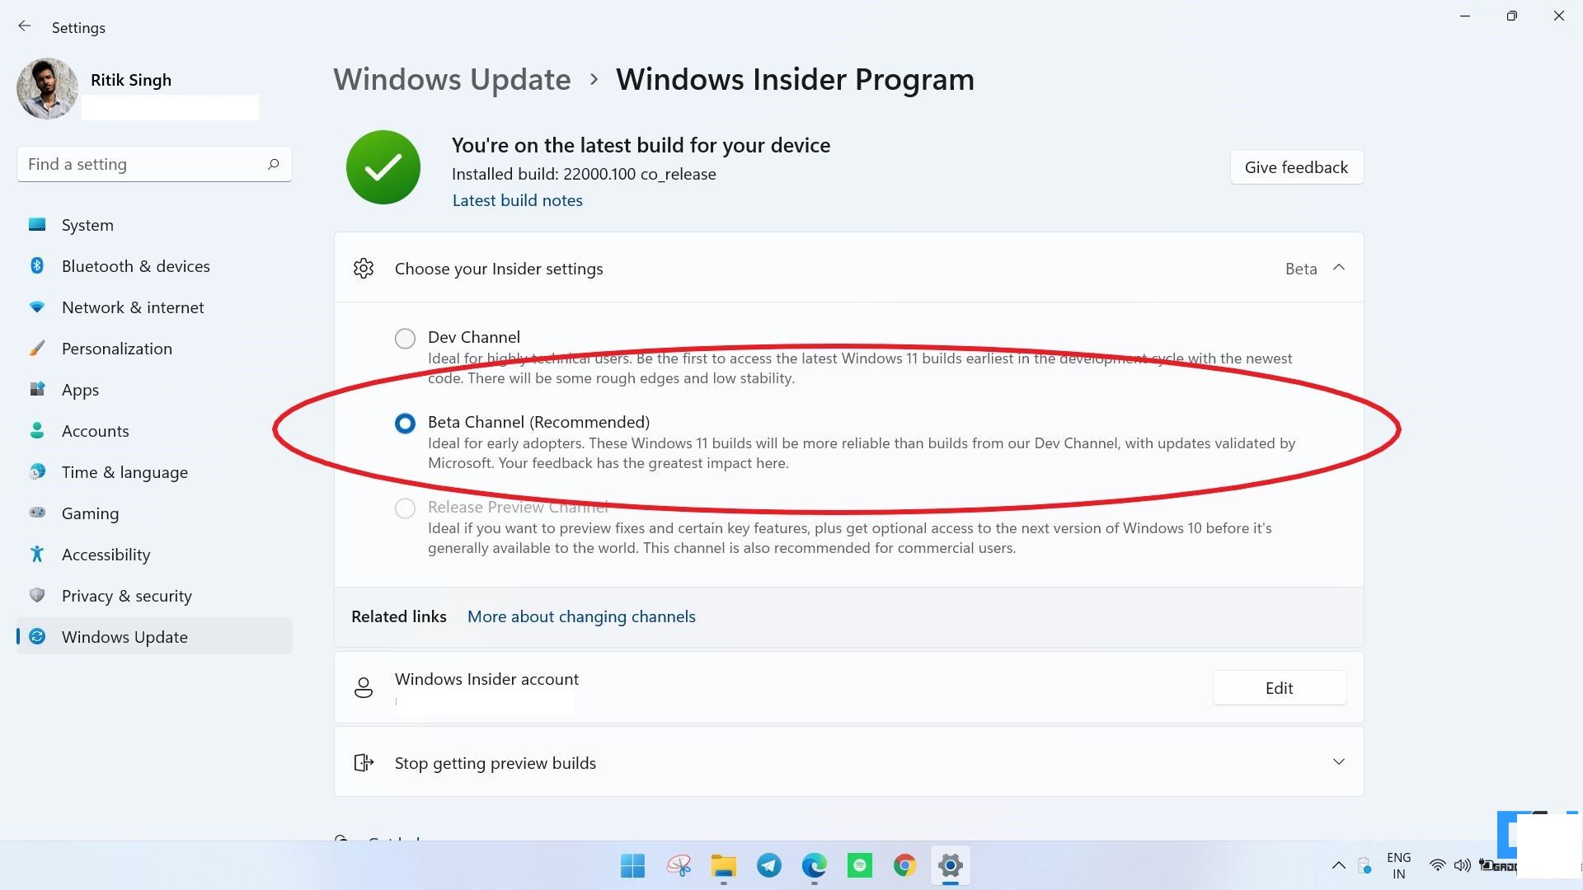
Task: Click More about changing channels link
Action: tap(581, 616)
